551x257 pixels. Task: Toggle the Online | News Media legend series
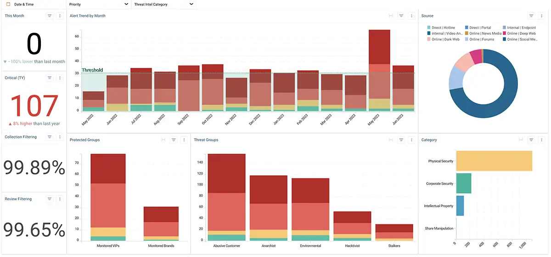pyautogui.click(x=483, y=34)
